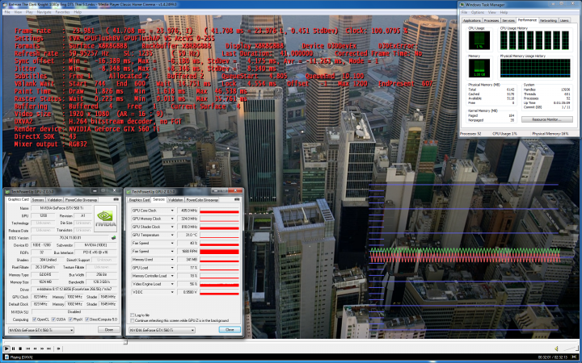Click the NVIDIA logo in GPU-Z
The image size is (582, 363).
tap(105, 219)
